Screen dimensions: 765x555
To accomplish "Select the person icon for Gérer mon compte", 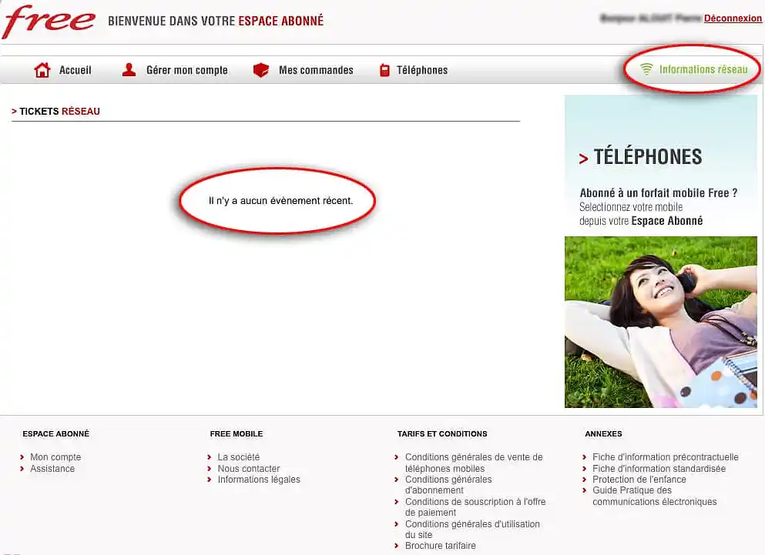I will pos(128,69).
